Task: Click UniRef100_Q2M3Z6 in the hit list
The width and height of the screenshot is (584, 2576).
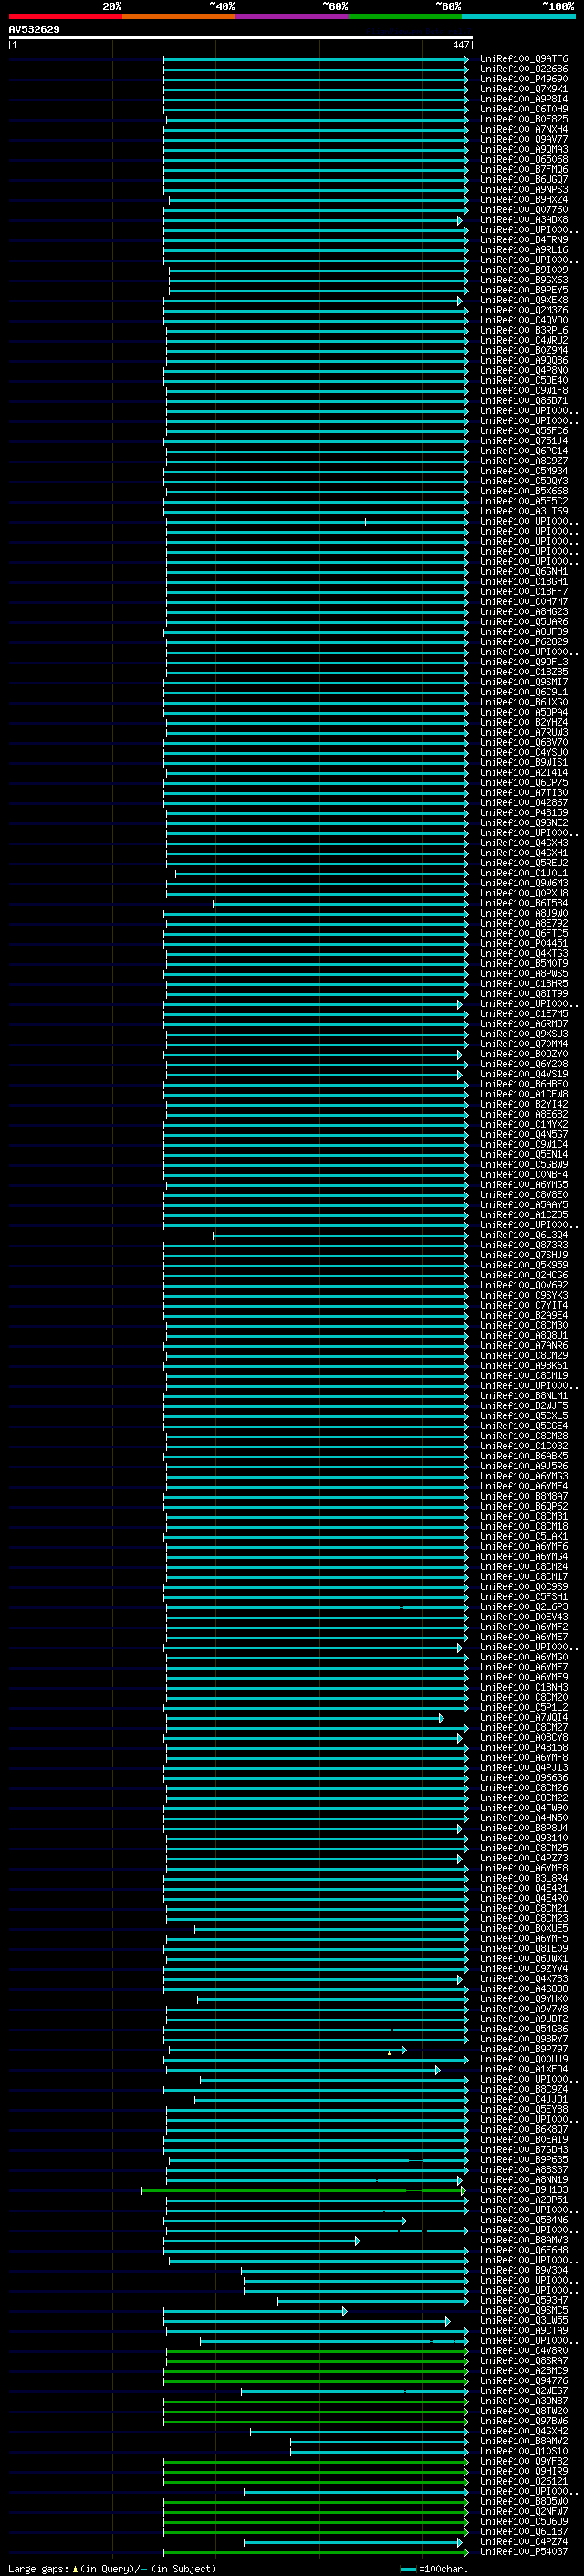Action: click(x=524, y=310)
